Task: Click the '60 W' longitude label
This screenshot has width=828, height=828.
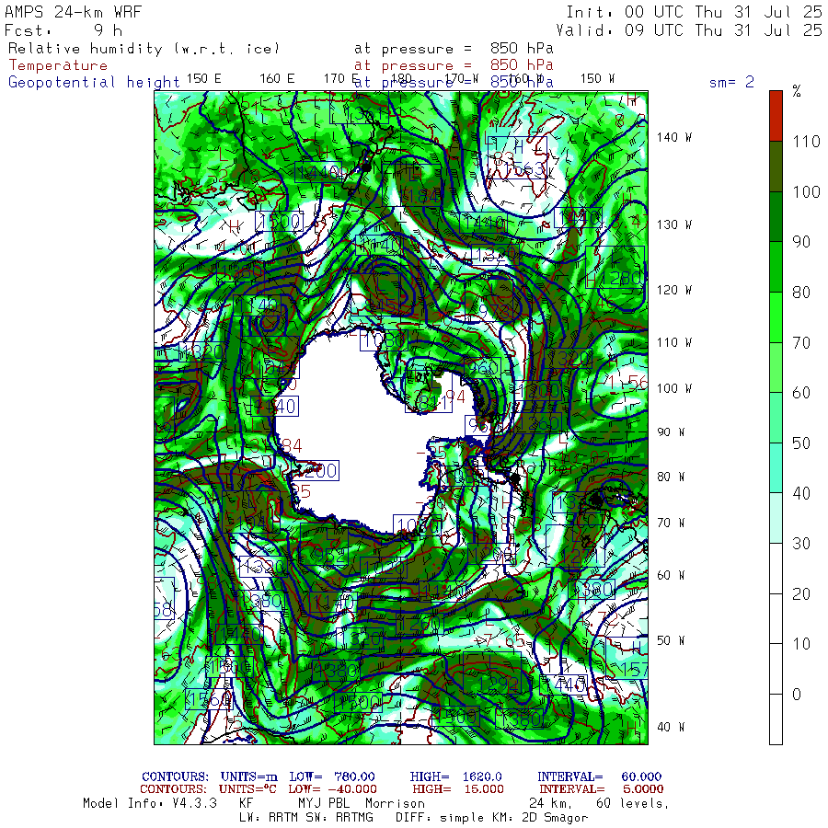Action: point(671,575)
